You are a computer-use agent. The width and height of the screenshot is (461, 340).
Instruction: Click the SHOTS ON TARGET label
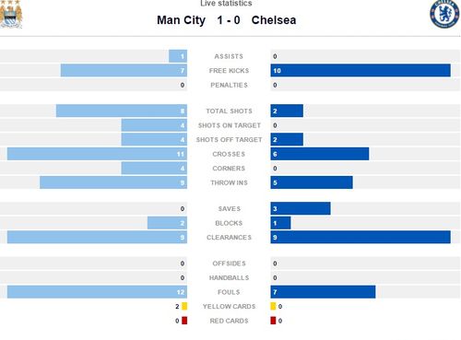pyautogui.click(x=230, y=125)
